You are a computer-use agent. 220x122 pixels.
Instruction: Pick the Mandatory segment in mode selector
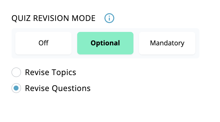point(167,43)
